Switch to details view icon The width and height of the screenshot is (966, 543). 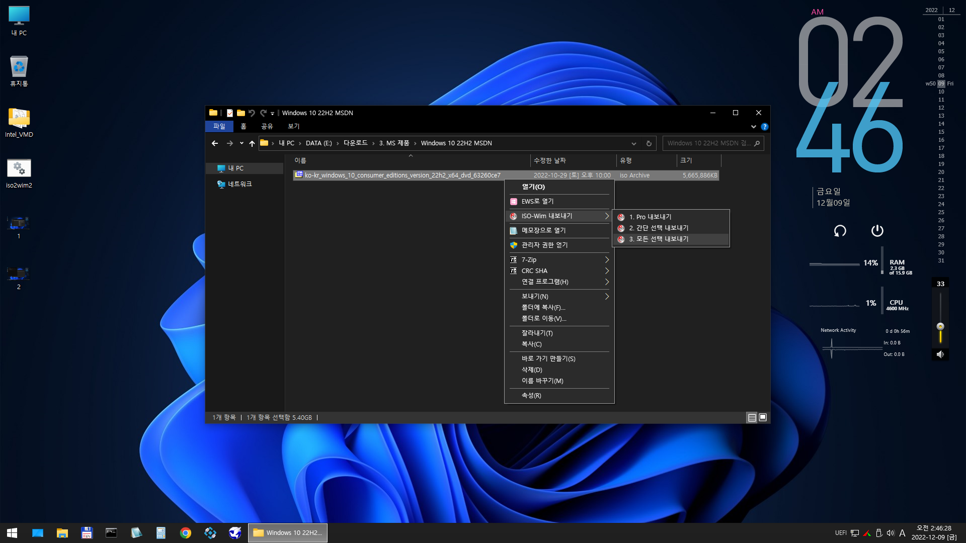[x=752, y=418]
